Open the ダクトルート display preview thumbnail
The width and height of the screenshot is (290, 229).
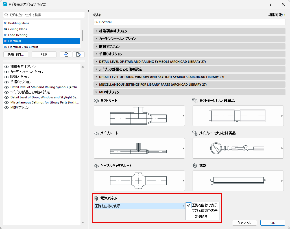coord(139,116)
